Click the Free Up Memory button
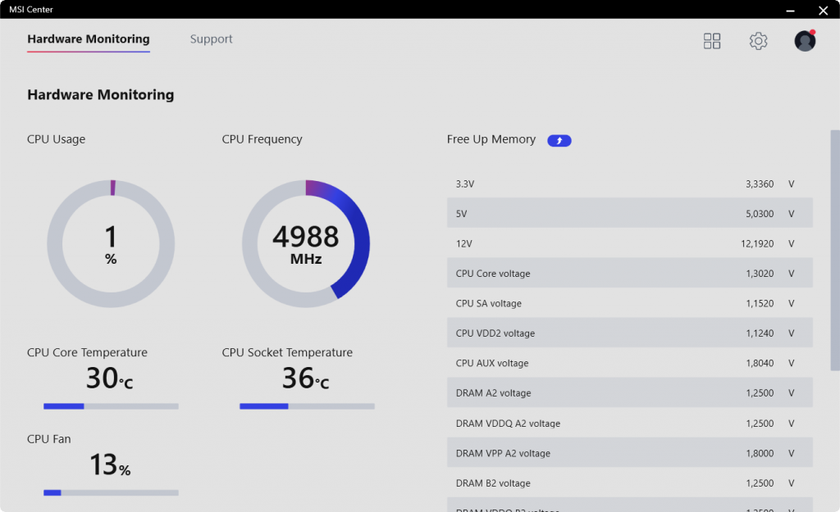 pyautogui.click(x=559, y=140)
